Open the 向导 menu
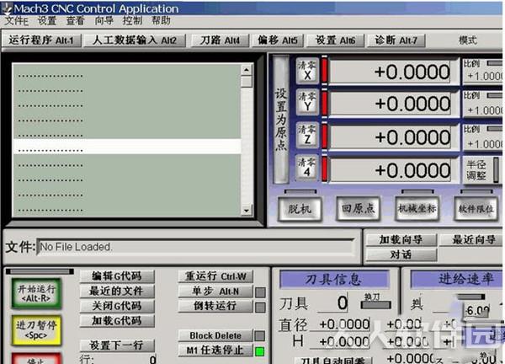 click(x=104, y=21)
